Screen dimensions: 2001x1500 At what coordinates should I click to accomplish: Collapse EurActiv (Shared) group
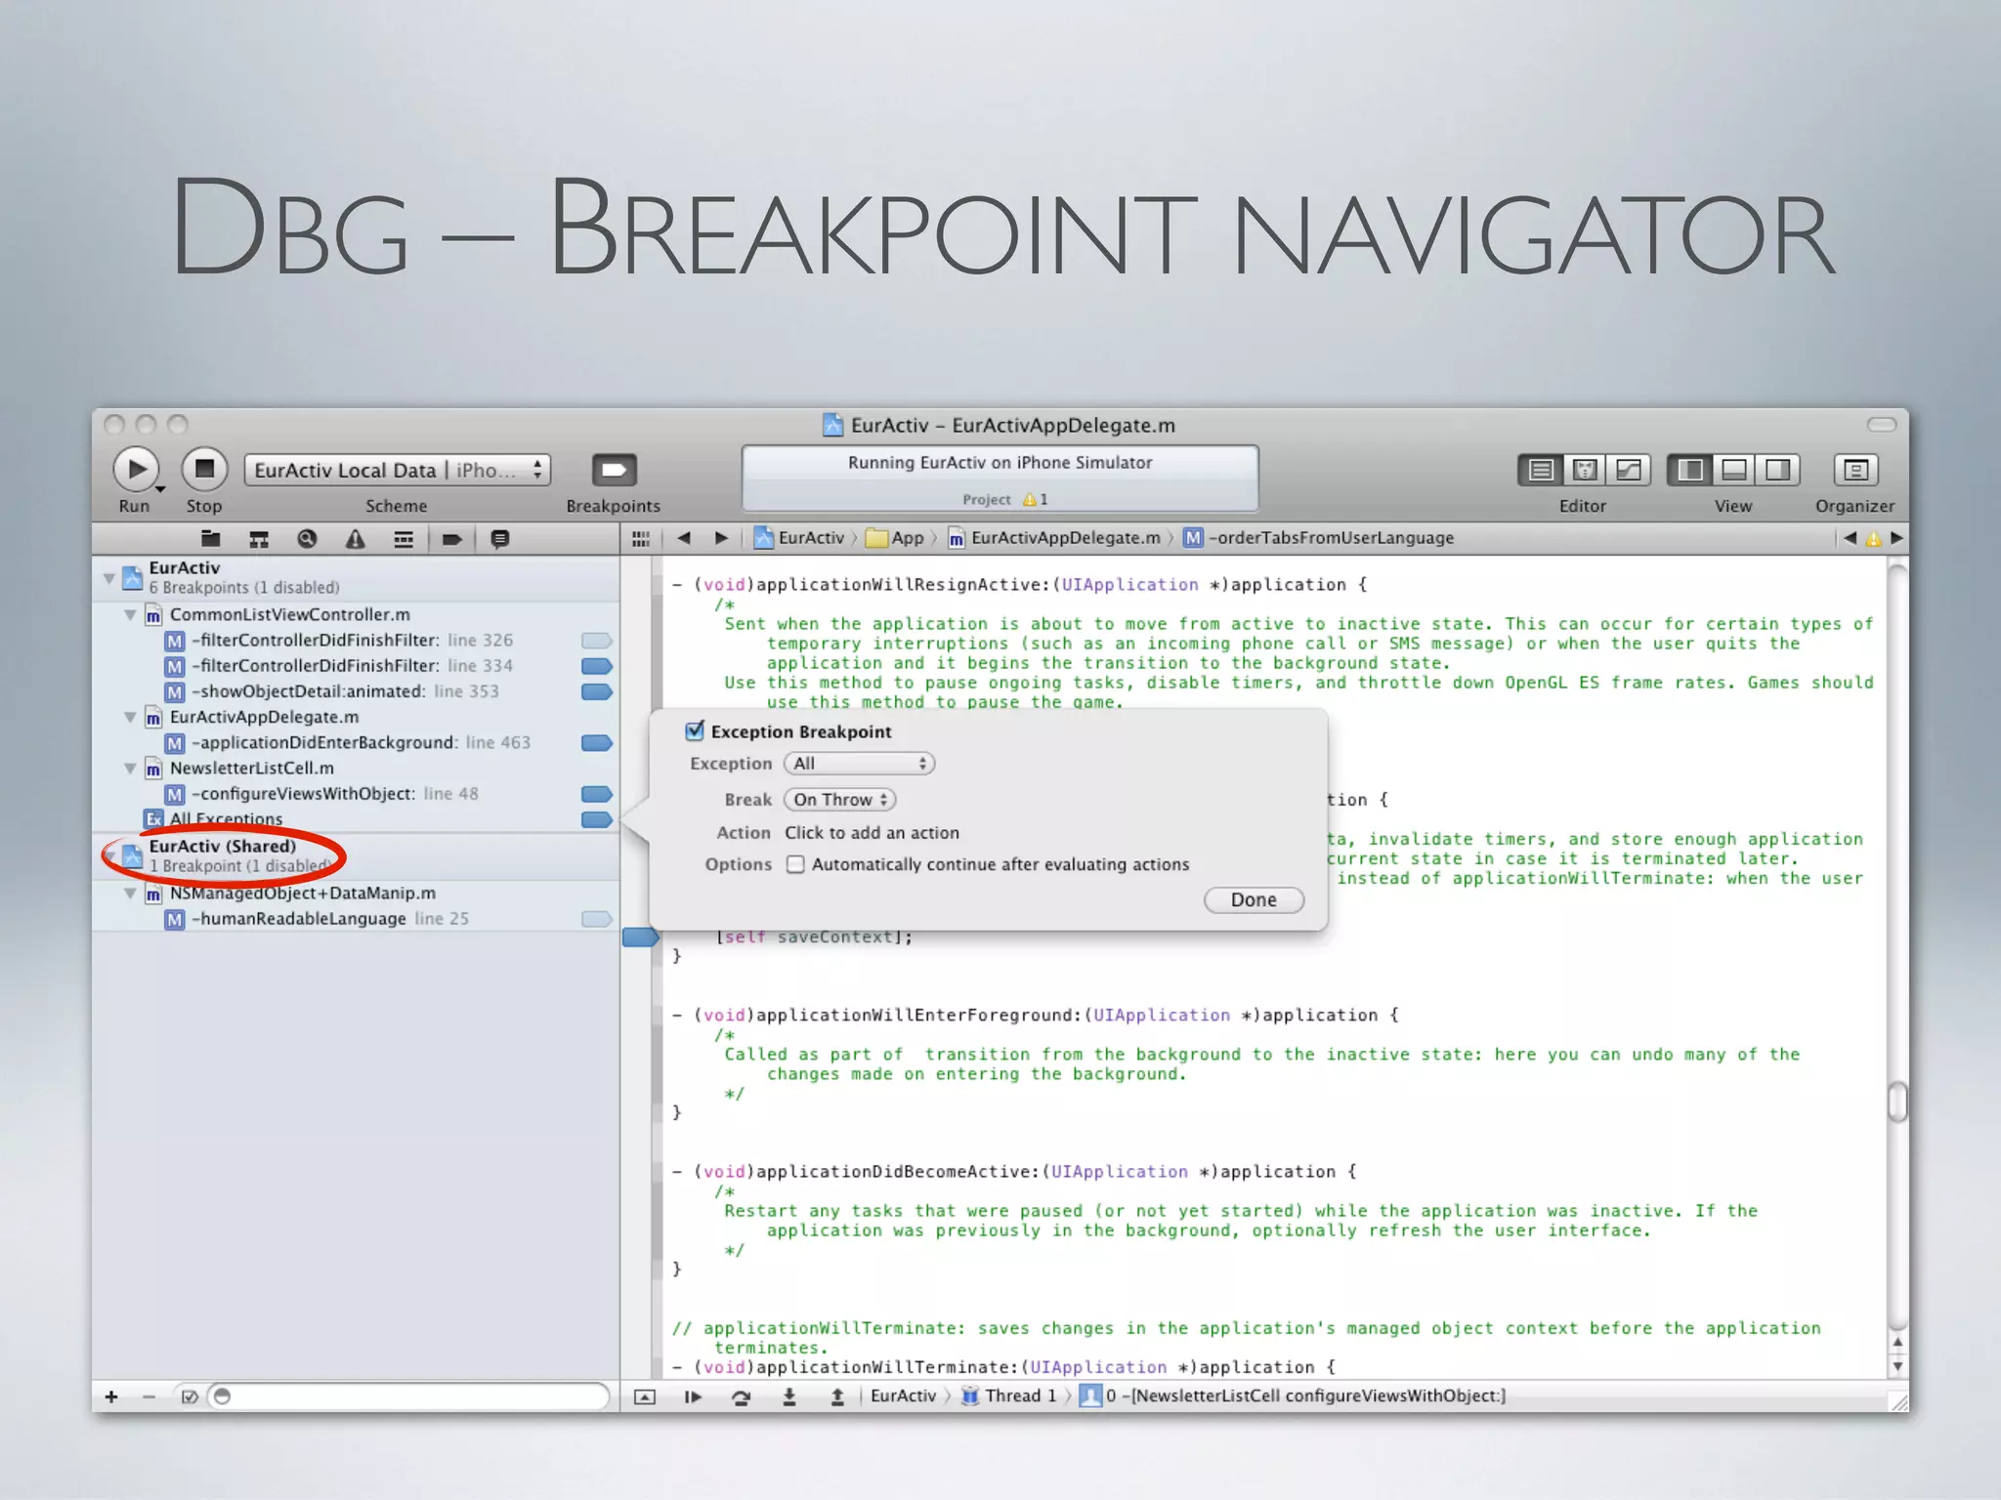tap(109, 855)
